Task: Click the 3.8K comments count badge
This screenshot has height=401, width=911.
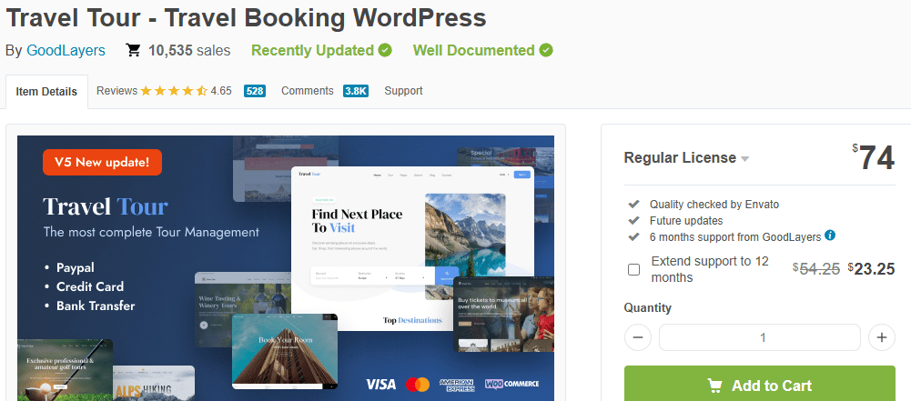Action: click(x=356, y=91)
